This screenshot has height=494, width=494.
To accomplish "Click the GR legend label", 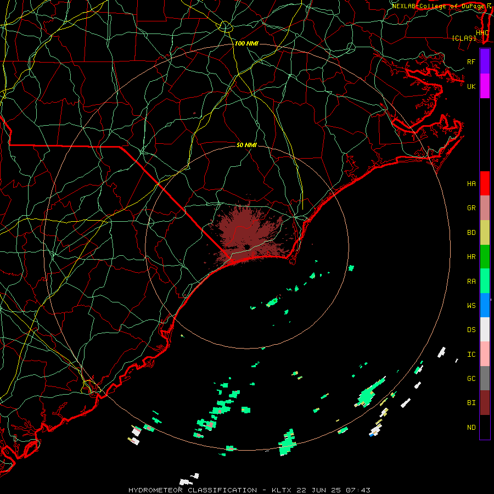I will 471,208.
